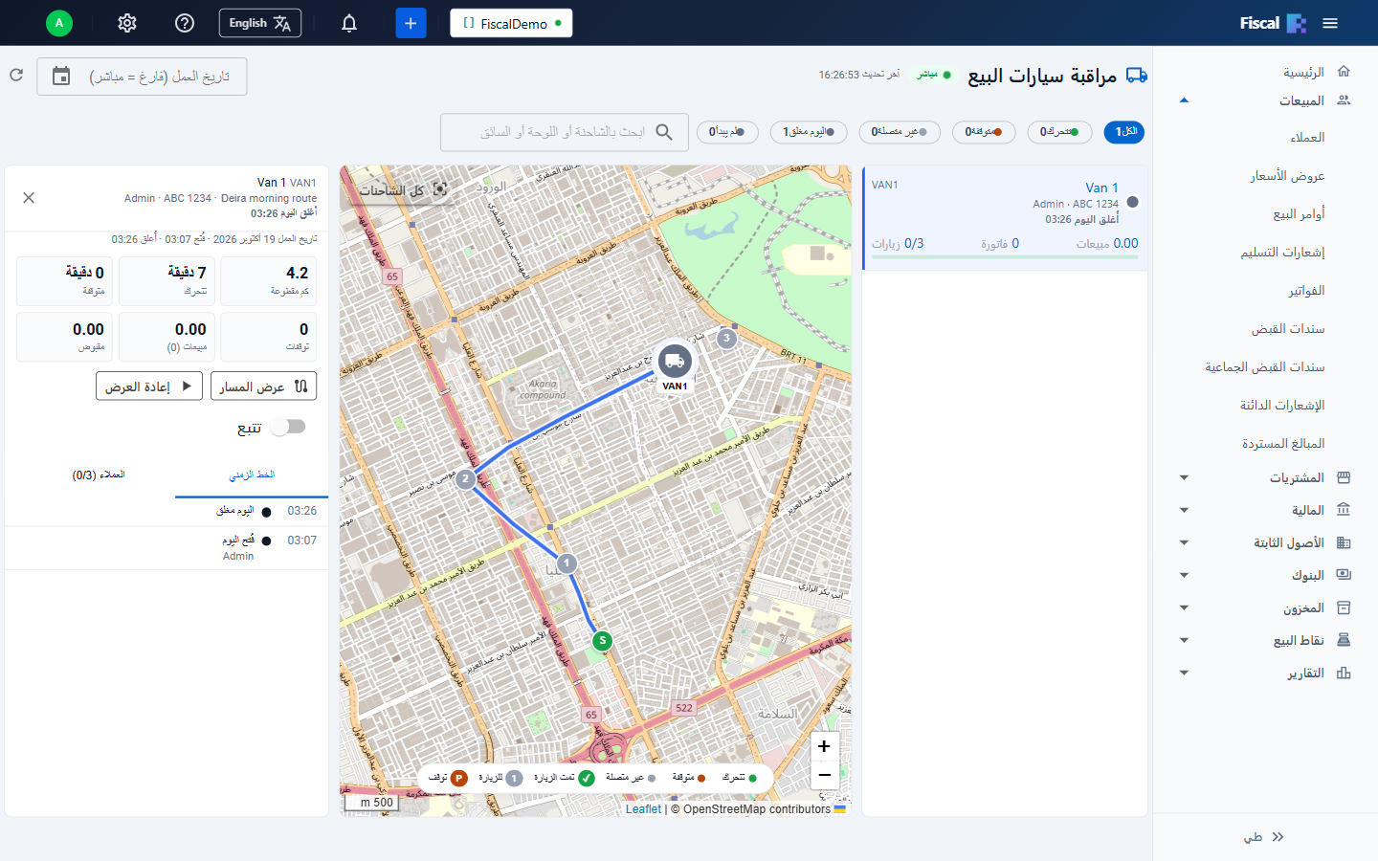Zoom in on the map
Screen dimensions: 1378x861
(x=824, y=746)
